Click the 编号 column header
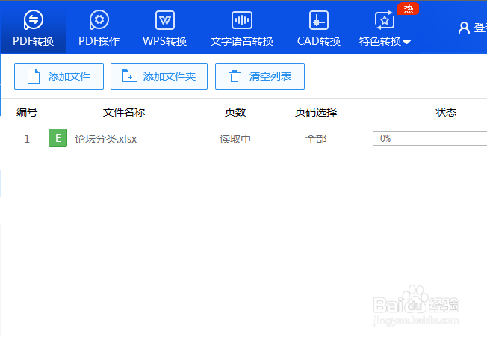The width and height of the screenshot is (487, 337). click(27, 112)
